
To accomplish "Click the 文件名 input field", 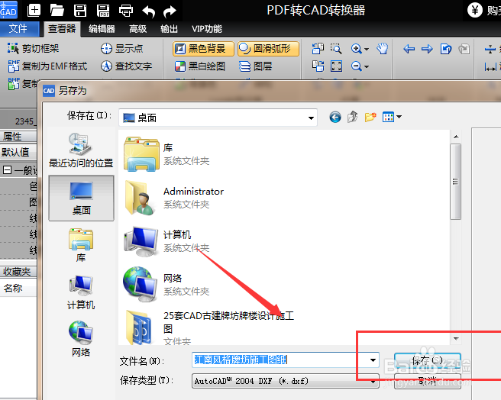I will tap(280, 360).
